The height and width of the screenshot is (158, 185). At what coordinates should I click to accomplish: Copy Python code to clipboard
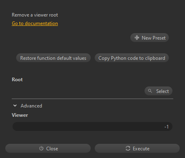click(x=132, y=58)
